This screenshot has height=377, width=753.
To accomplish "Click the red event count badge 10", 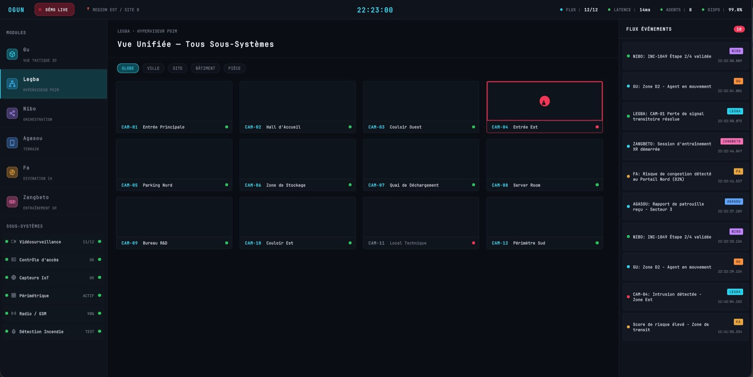I will click(x=739, y=29).
